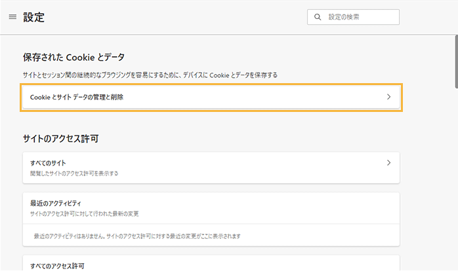
Task: Click chevron on the Cookie management row
Action: 388,97
